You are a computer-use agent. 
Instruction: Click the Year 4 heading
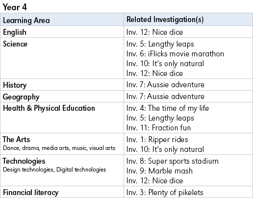click(x=15, y=7)
